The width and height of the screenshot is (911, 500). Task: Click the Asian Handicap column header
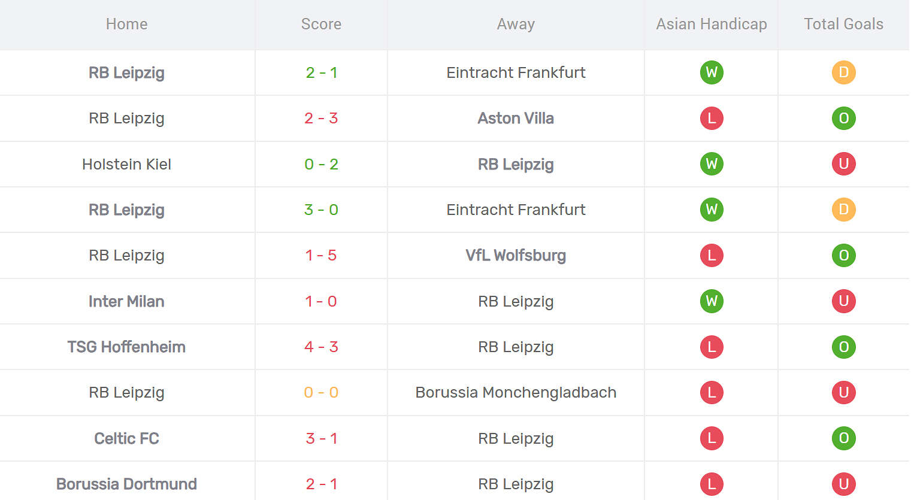712,24
